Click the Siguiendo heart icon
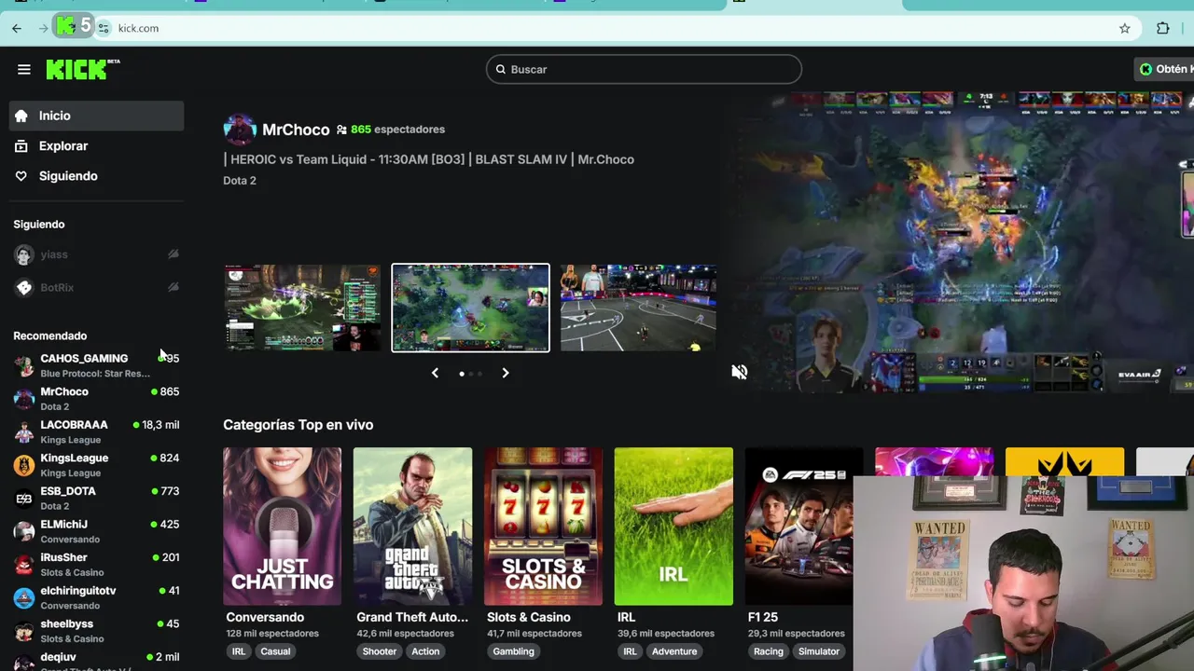The height and width of the screenshot is (671, 1194). [x=21, y=176]
